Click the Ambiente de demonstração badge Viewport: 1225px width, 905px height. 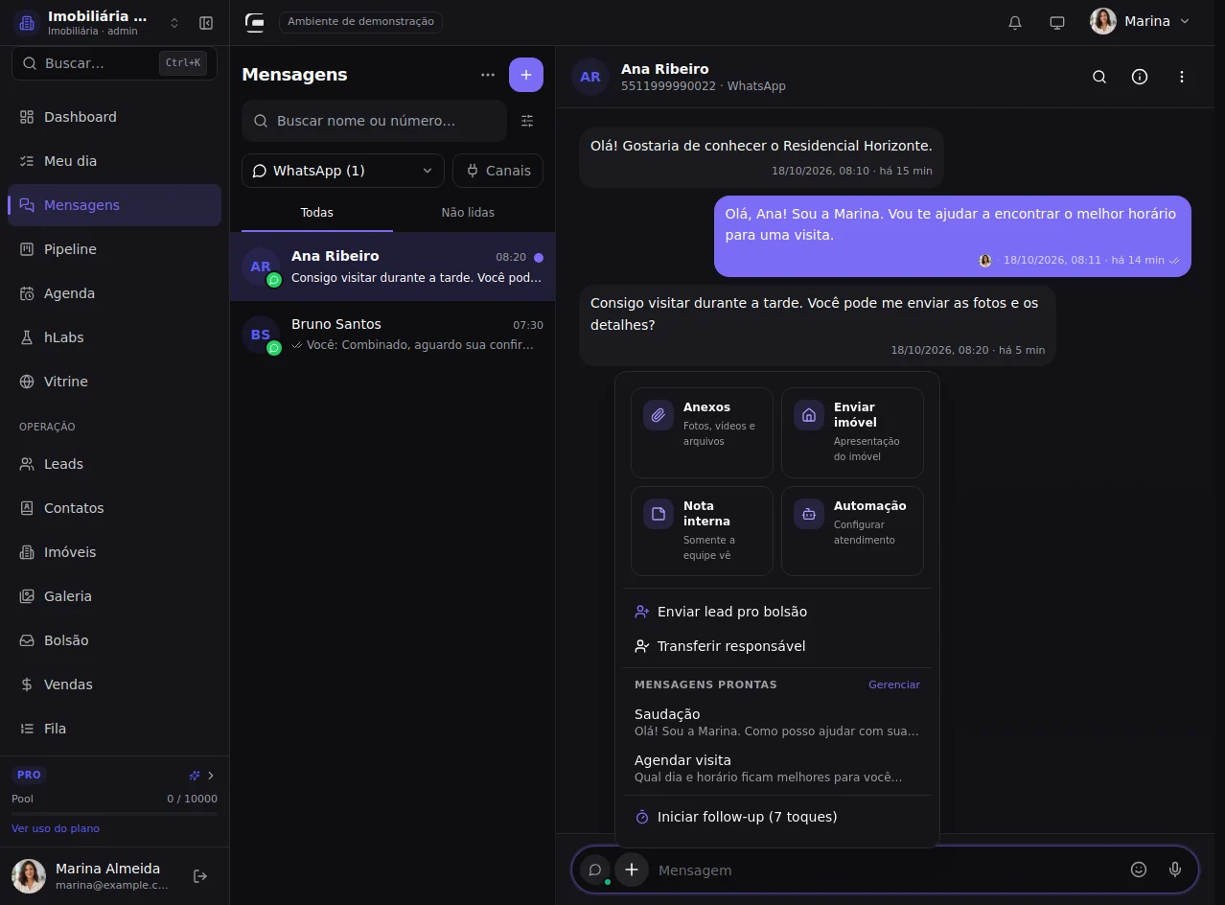(x=360, y=21)
